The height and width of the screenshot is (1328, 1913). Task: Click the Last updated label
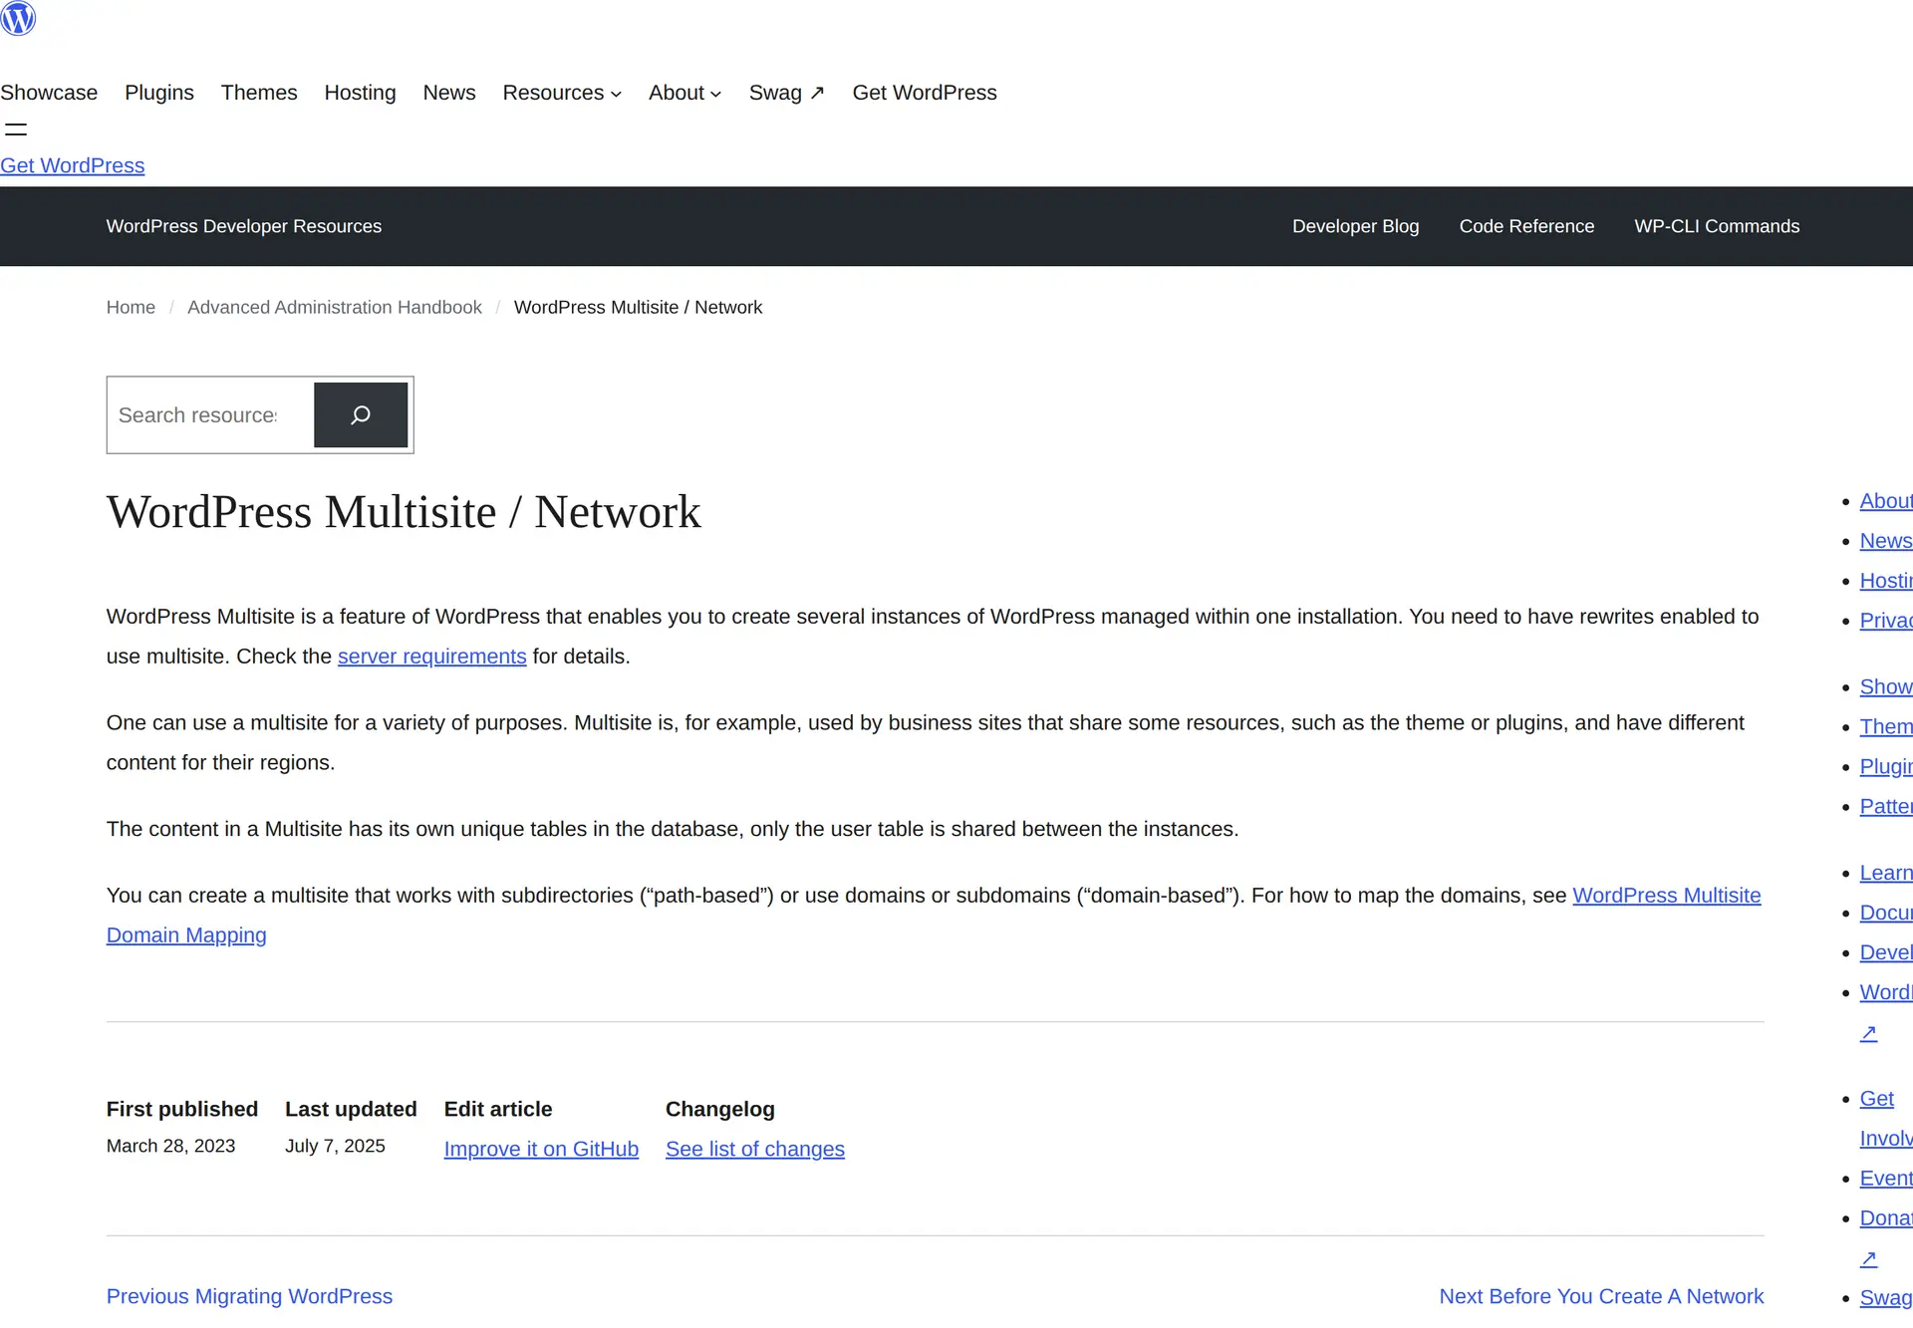[351, 1109]
